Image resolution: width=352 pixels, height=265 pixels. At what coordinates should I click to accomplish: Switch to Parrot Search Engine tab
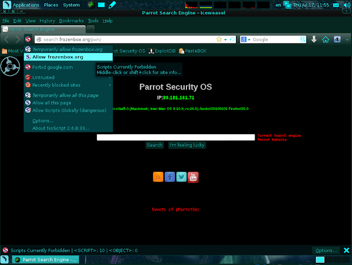tap(43, 29)
